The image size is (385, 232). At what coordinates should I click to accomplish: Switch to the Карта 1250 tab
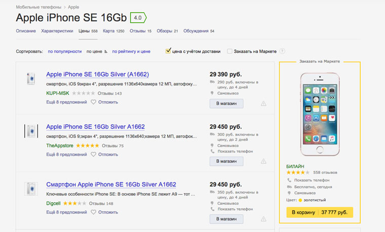[x=113, y=31]
